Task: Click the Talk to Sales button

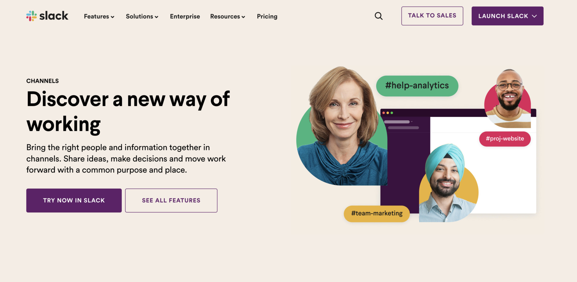Action: (x=432, y=16)
